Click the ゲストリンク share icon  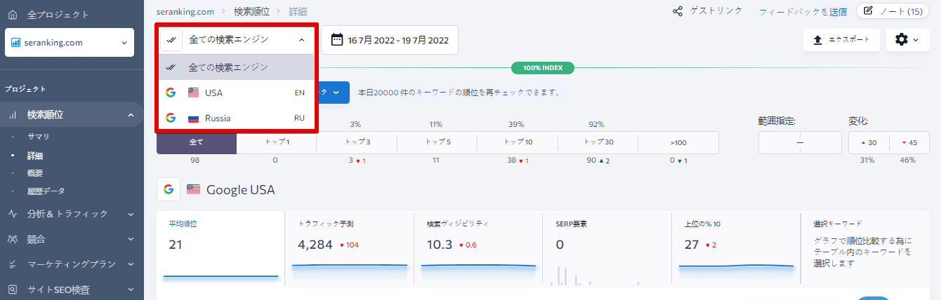pyautogui.click(x=678, y=11)
